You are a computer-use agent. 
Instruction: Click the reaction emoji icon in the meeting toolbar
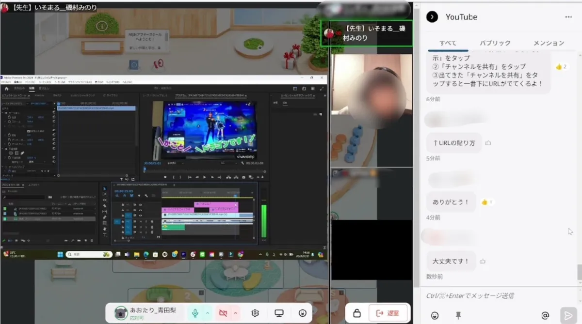(302, 313)
